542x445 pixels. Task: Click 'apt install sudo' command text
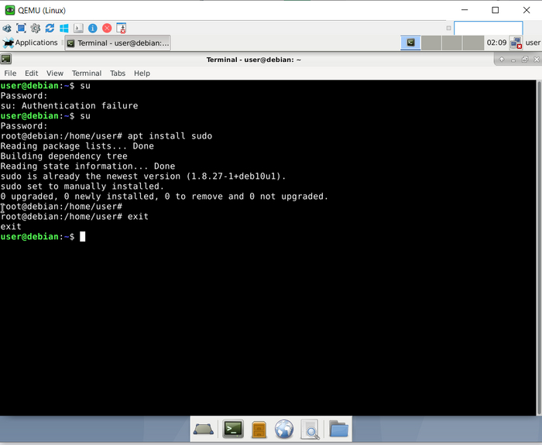pos(170,135)
